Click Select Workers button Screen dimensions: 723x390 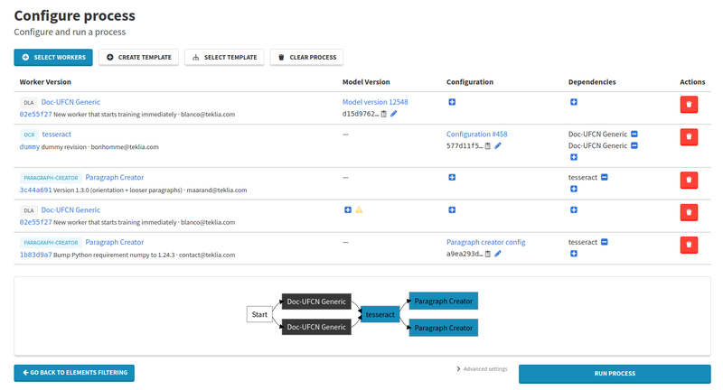coord(53,57)
